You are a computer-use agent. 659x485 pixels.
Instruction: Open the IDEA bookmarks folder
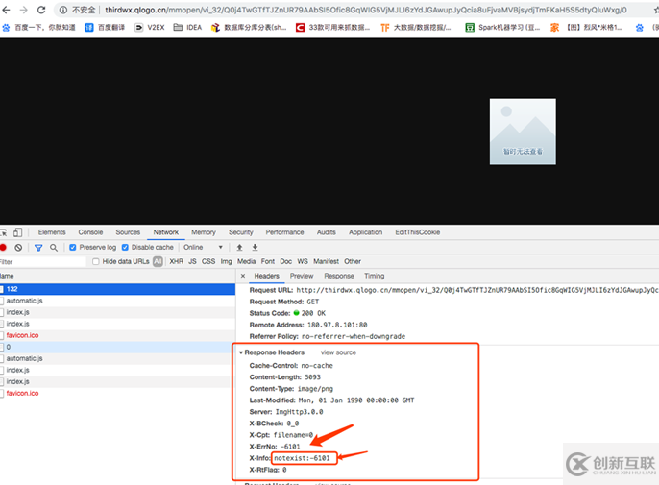(x=188, y=27)
